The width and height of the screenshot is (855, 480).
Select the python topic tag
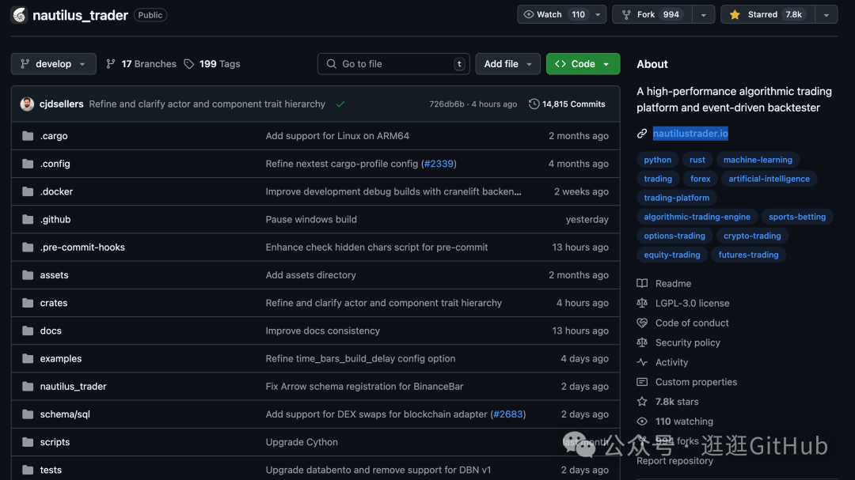pyautogui.click(x=658, y=160)
